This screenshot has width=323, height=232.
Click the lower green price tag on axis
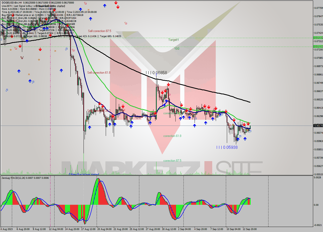(x=318, y=46)
